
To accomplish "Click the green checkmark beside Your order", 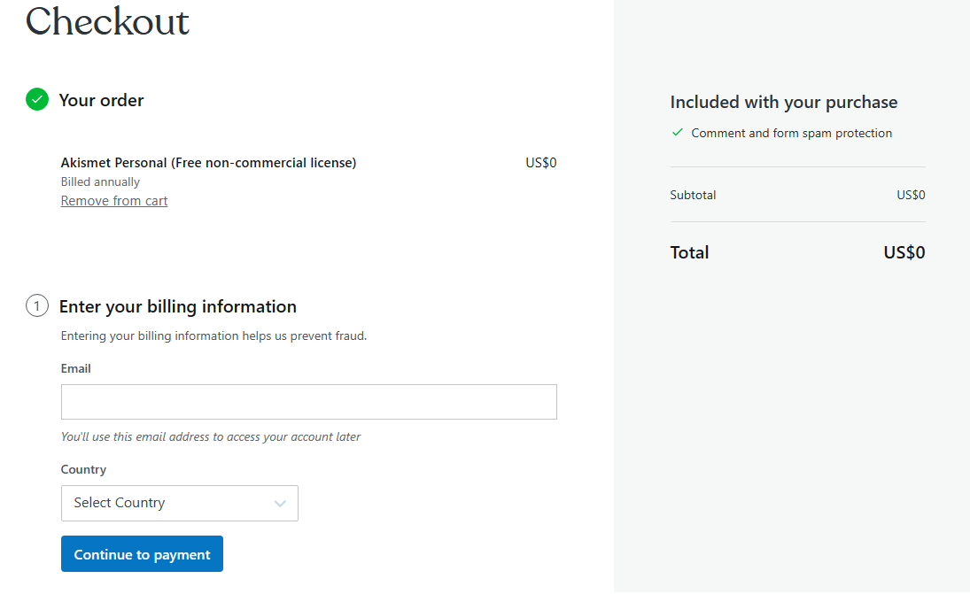I will coord(37,99).
